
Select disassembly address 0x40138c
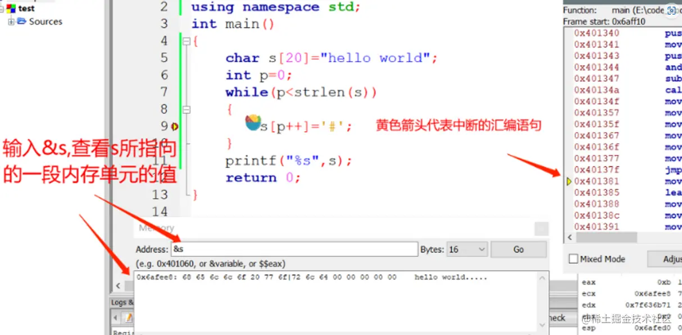tap(597, 215)
